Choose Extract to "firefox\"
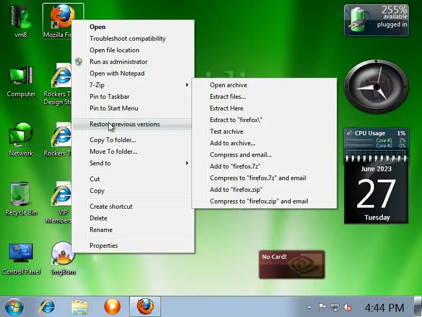 (264, 120)
